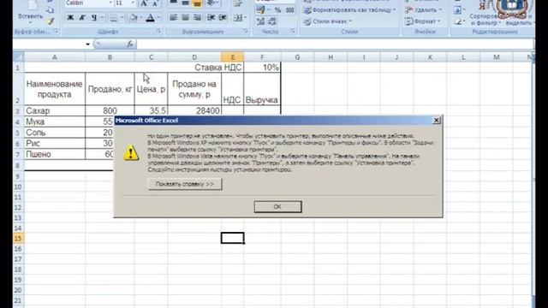Open the font color dropdown arrow

pos(158,17)
